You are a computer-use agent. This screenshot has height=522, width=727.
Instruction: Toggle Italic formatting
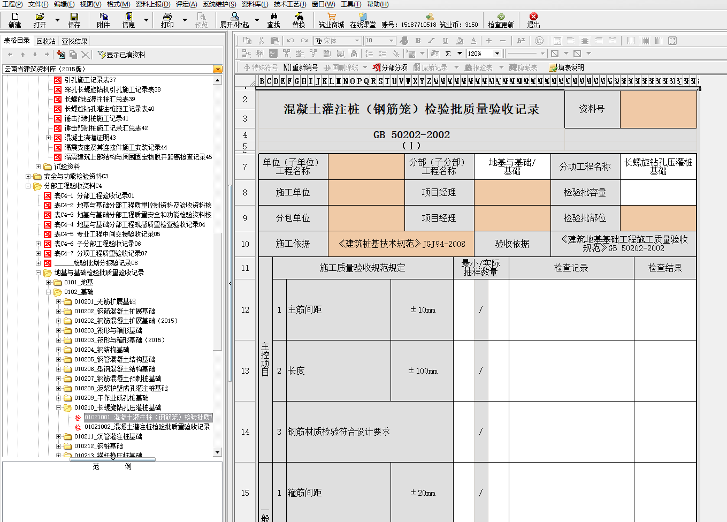coord(432,41)
